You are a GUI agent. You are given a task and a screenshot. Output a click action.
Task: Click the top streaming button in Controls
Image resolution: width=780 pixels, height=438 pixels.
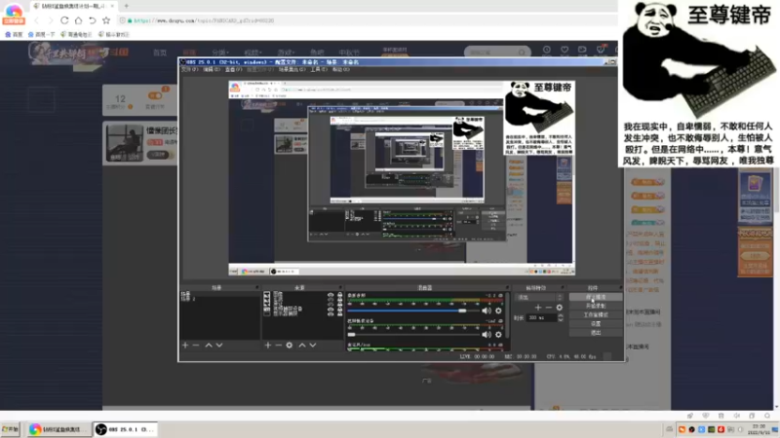(596, 297)
